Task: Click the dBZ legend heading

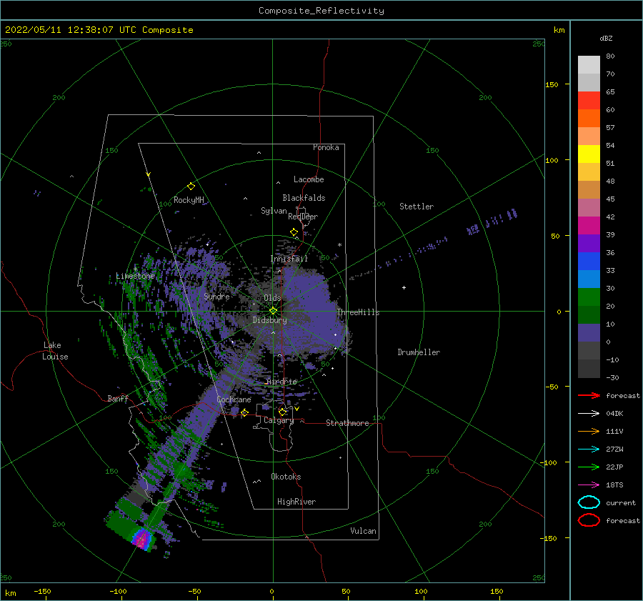Action: click(606, 38)
